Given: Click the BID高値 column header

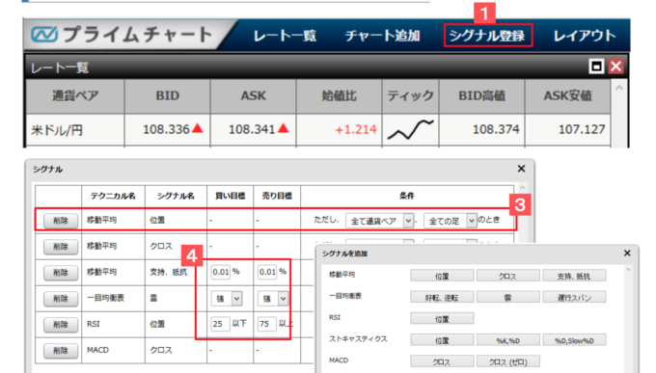Looking at the screenshot, I should pyautogui.click(x=482, y=96).
